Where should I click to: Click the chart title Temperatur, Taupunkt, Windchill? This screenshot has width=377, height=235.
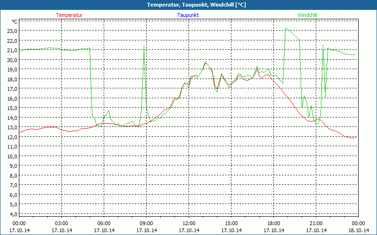[197, 5]
